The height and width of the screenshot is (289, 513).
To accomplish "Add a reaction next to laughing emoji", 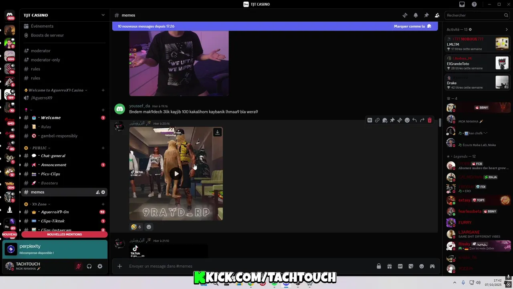I will [149, 227].
